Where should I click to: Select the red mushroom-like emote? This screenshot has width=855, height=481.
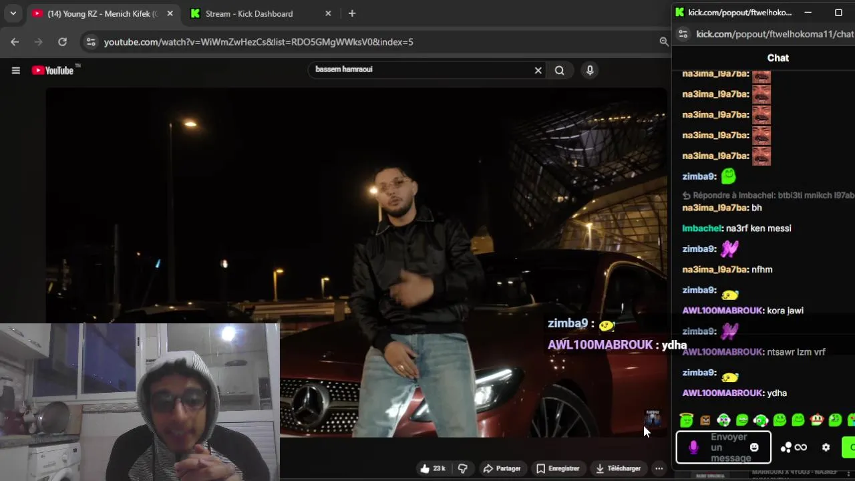pyautogui.click(x=816, y=420)
